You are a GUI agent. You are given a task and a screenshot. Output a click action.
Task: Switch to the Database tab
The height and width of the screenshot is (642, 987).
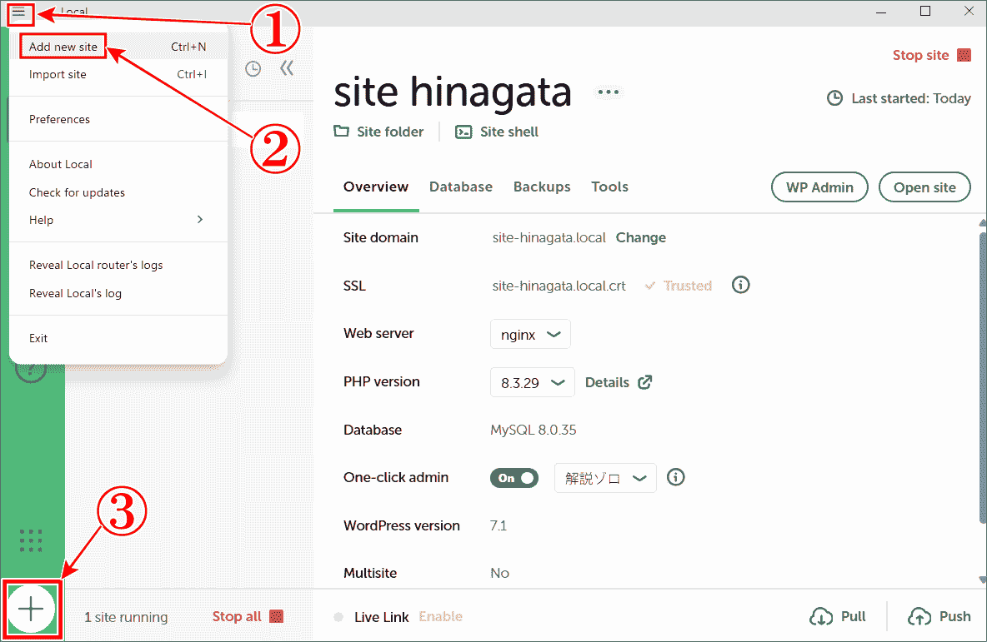pyautogui.click(x=461, y=187)
